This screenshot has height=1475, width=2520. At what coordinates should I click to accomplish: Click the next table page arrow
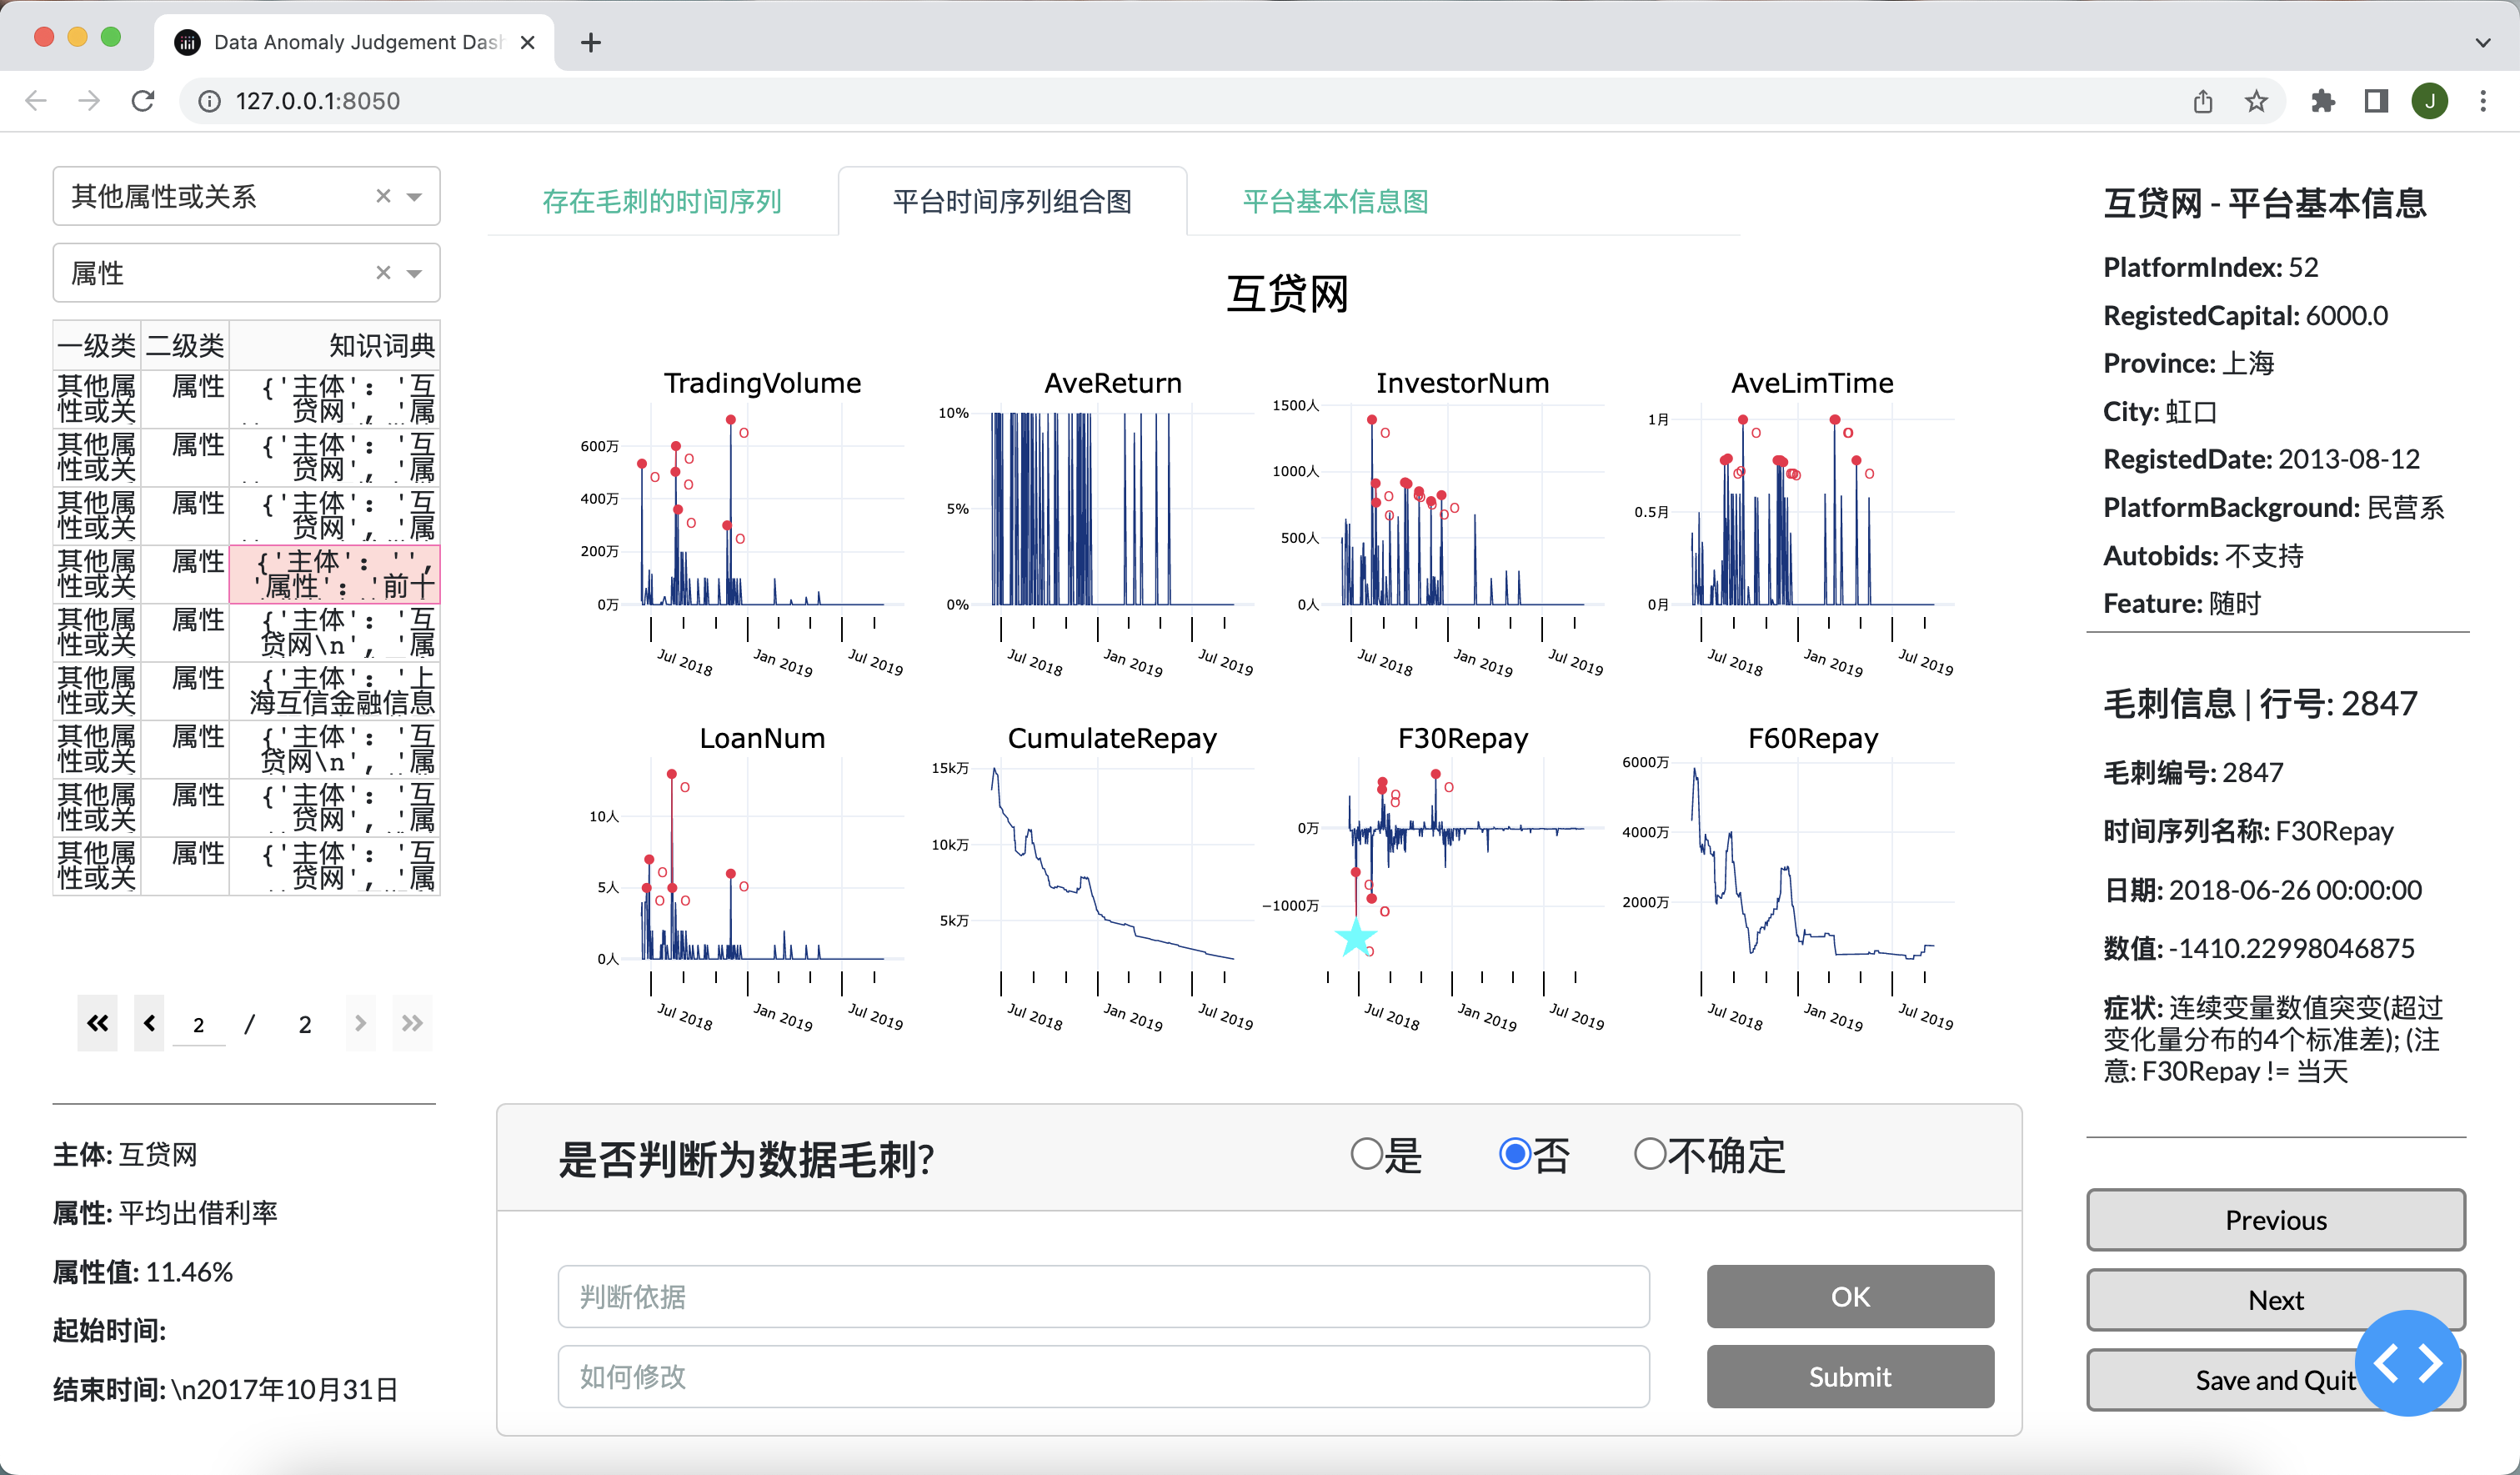pos(360,1023)
